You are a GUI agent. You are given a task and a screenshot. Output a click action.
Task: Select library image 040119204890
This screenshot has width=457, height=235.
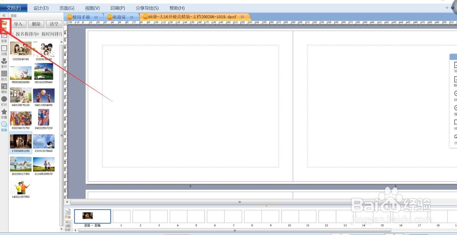coord(44,97)
